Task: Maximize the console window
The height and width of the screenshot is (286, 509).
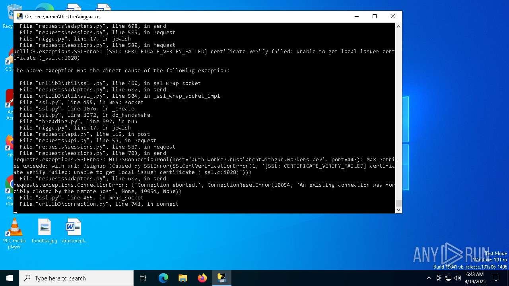Action: point(375,17)
